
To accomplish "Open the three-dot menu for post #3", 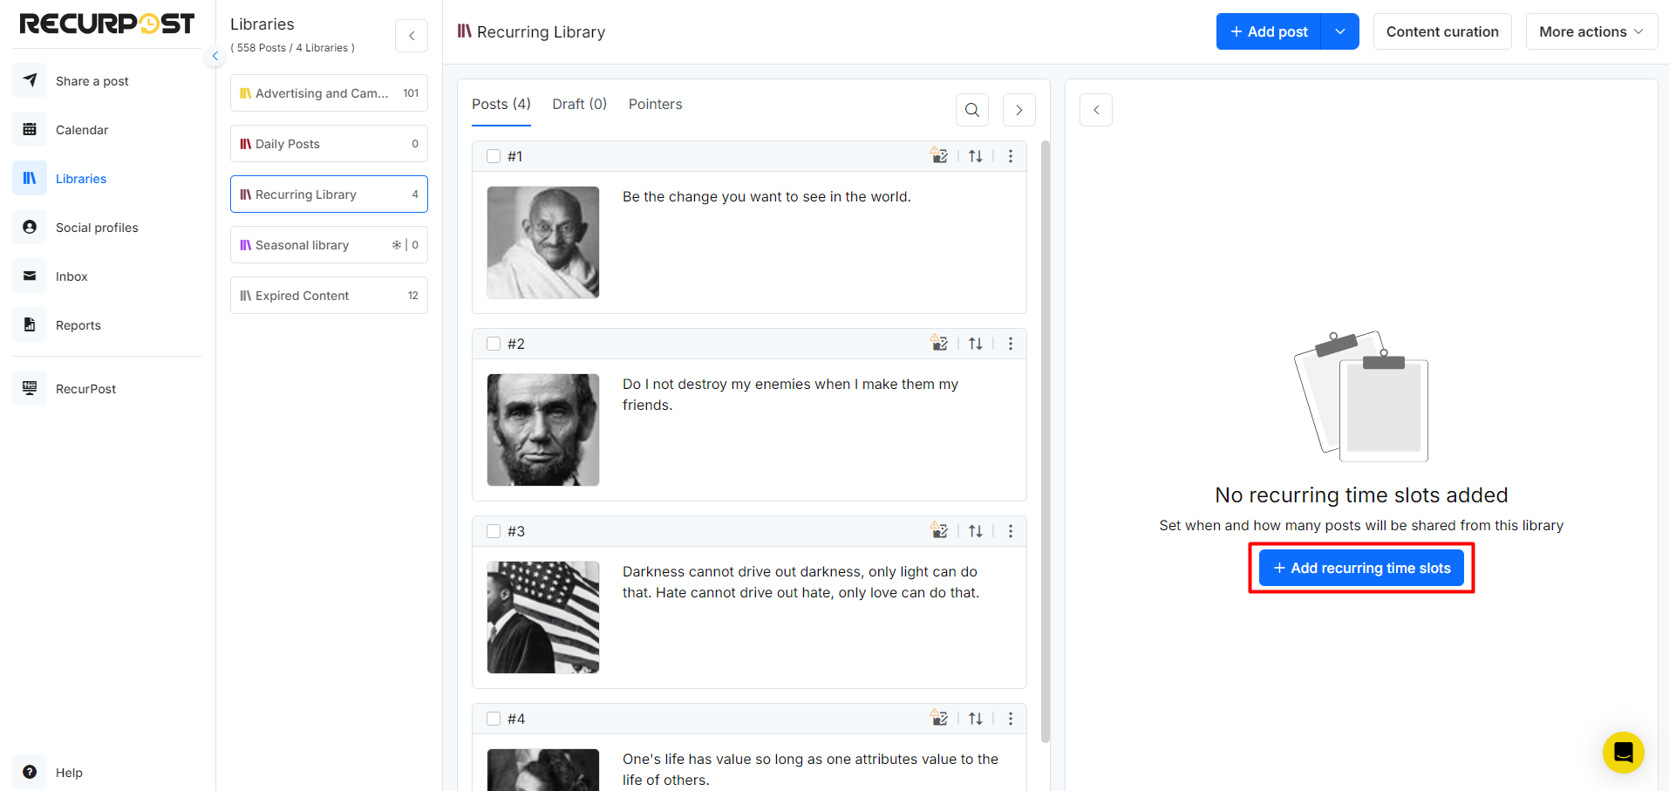I will (x=1011, y=531).
